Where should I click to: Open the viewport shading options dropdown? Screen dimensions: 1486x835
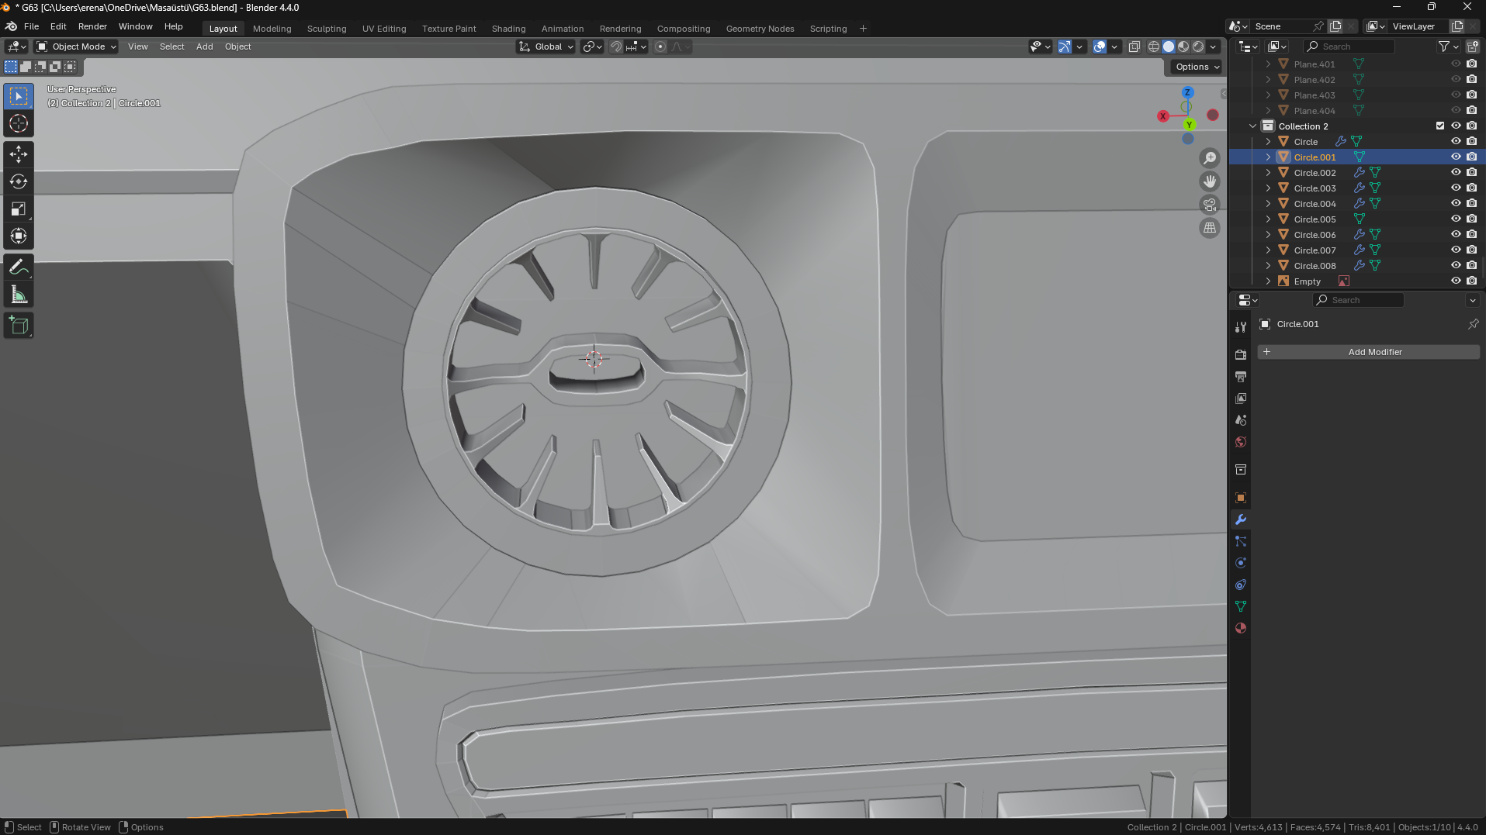1213,47
